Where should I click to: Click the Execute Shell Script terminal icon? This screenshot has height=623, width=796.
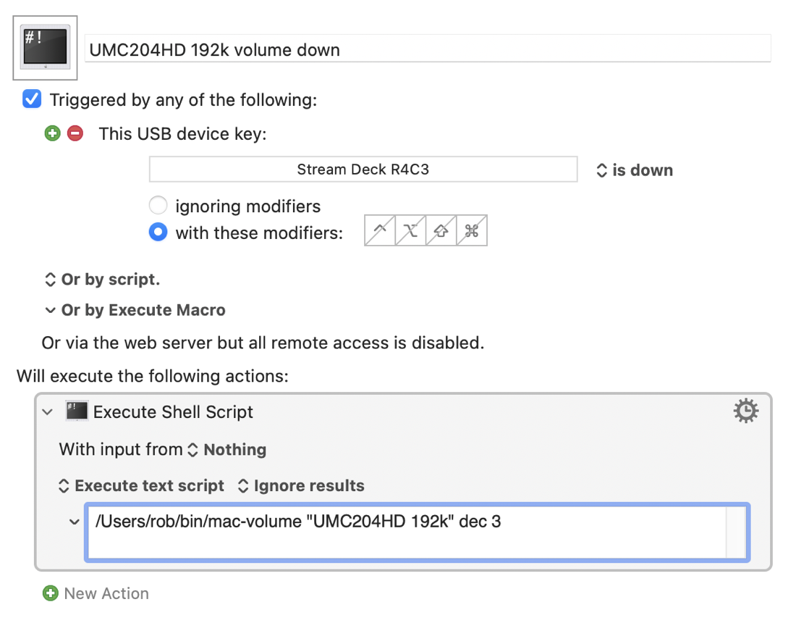point(76,411)
